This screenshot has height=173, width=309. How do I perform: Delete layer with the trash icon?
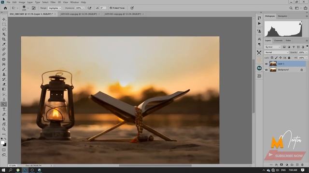[302, 165]
